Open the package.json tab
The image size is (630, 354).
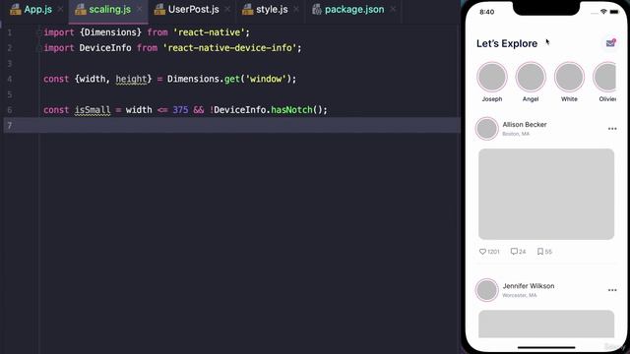tap(354, 10)
